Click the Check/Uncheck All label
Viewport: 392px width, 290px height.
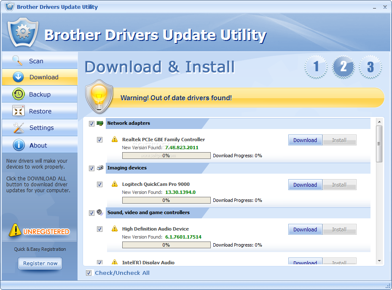pos(122,273)
